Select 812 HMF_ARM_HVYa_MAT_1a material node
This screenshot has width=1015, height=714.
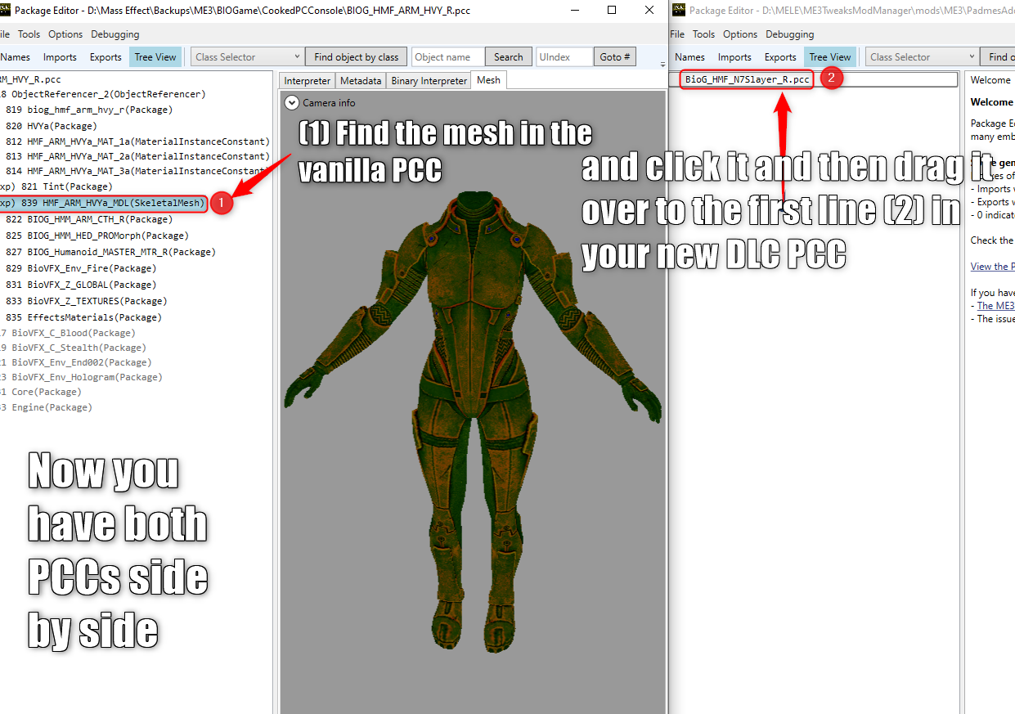(137, 141)
